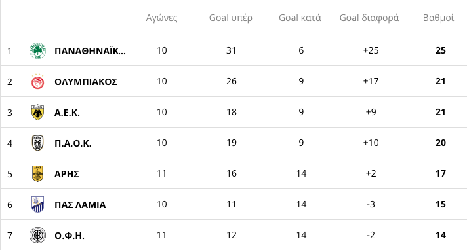Click the A.E.K. yellow eagle crest
The image size is (467, 250).
38,113
